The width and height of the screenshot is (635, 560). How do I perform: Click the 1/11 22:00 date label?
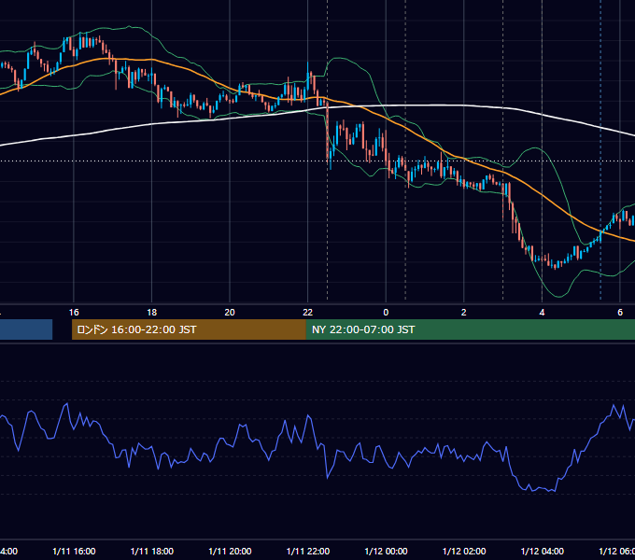[x=308, y=551]
